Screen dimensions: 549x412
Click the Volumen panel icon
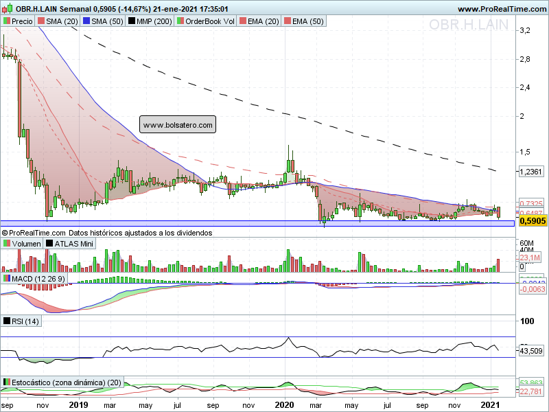(7, 243)
